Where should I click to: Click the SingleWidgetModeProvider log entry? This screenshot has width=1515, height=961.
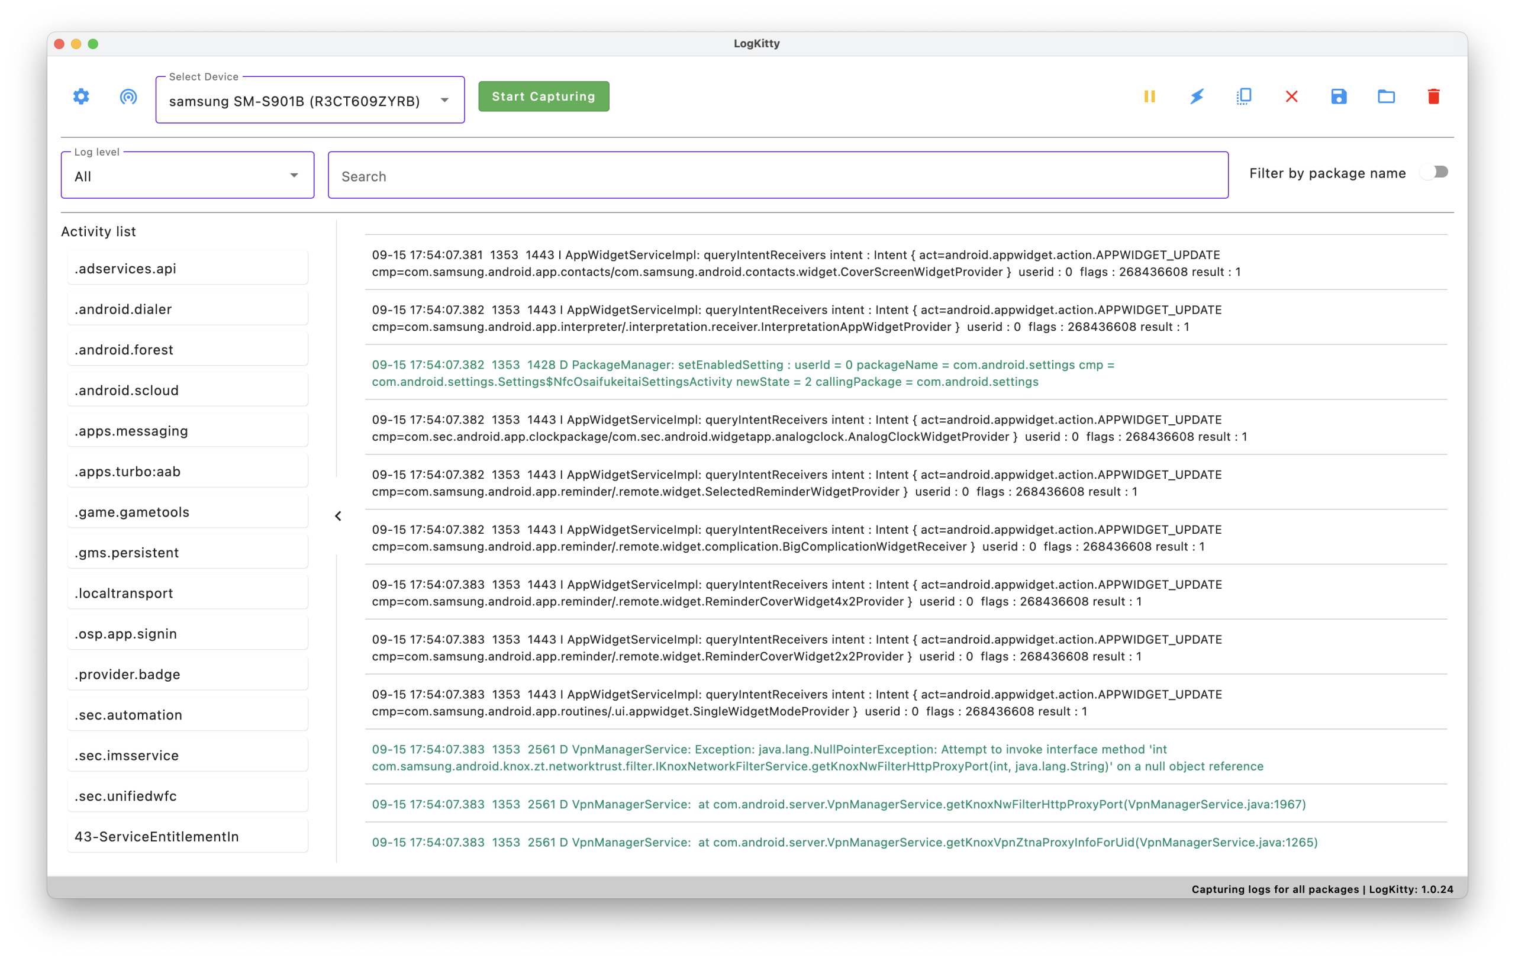906,702
